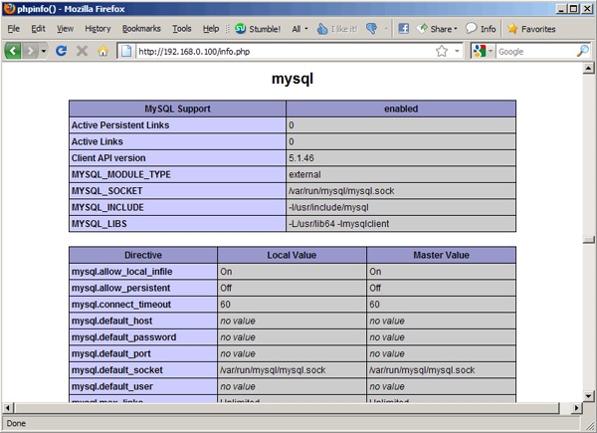Image resolution: width=597 pixels, height=433 pixels.
Task: Click the Info toolbar button
Action: pos(481,29)
